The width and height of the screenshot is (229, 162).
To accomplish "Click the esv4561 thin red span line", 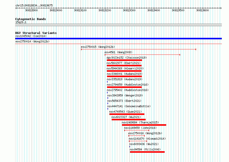I will tap(142, 55).
